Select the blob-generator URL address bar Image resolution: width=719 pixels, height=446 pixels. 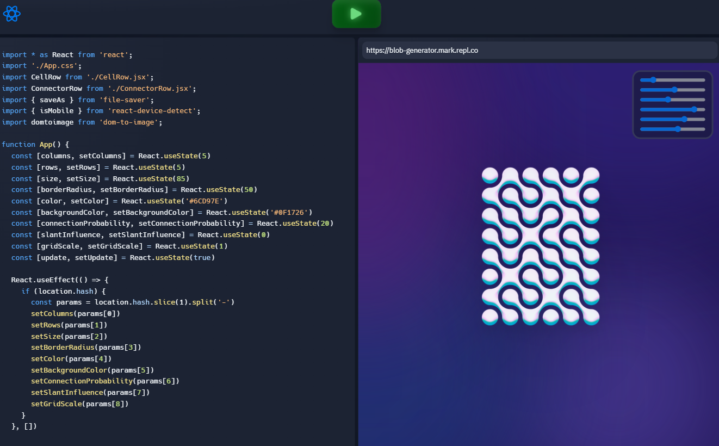(538, 51)
